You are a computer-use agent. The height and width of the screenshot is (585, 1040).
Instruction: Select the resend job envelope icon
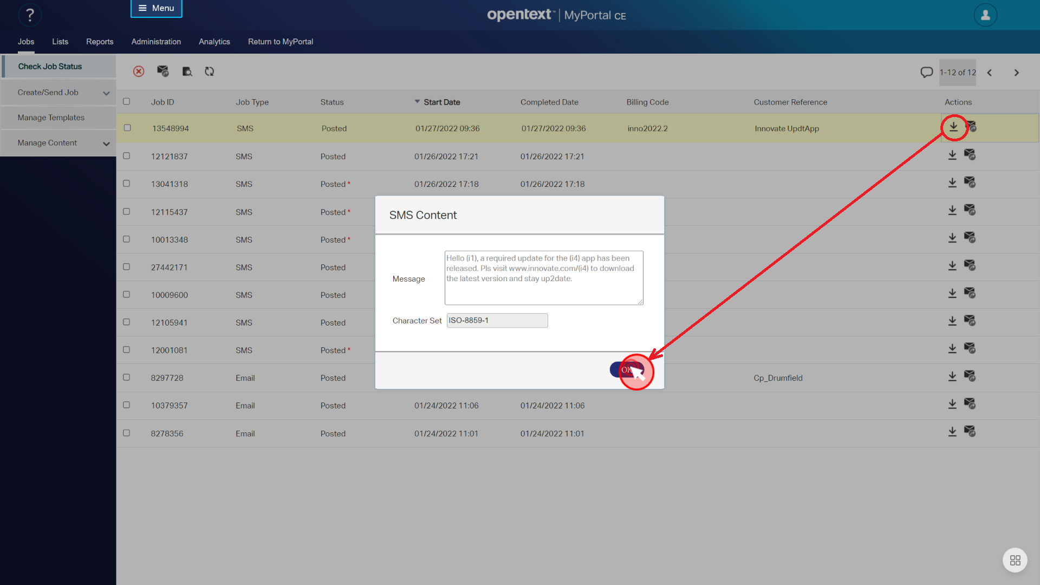click(162, 71)
